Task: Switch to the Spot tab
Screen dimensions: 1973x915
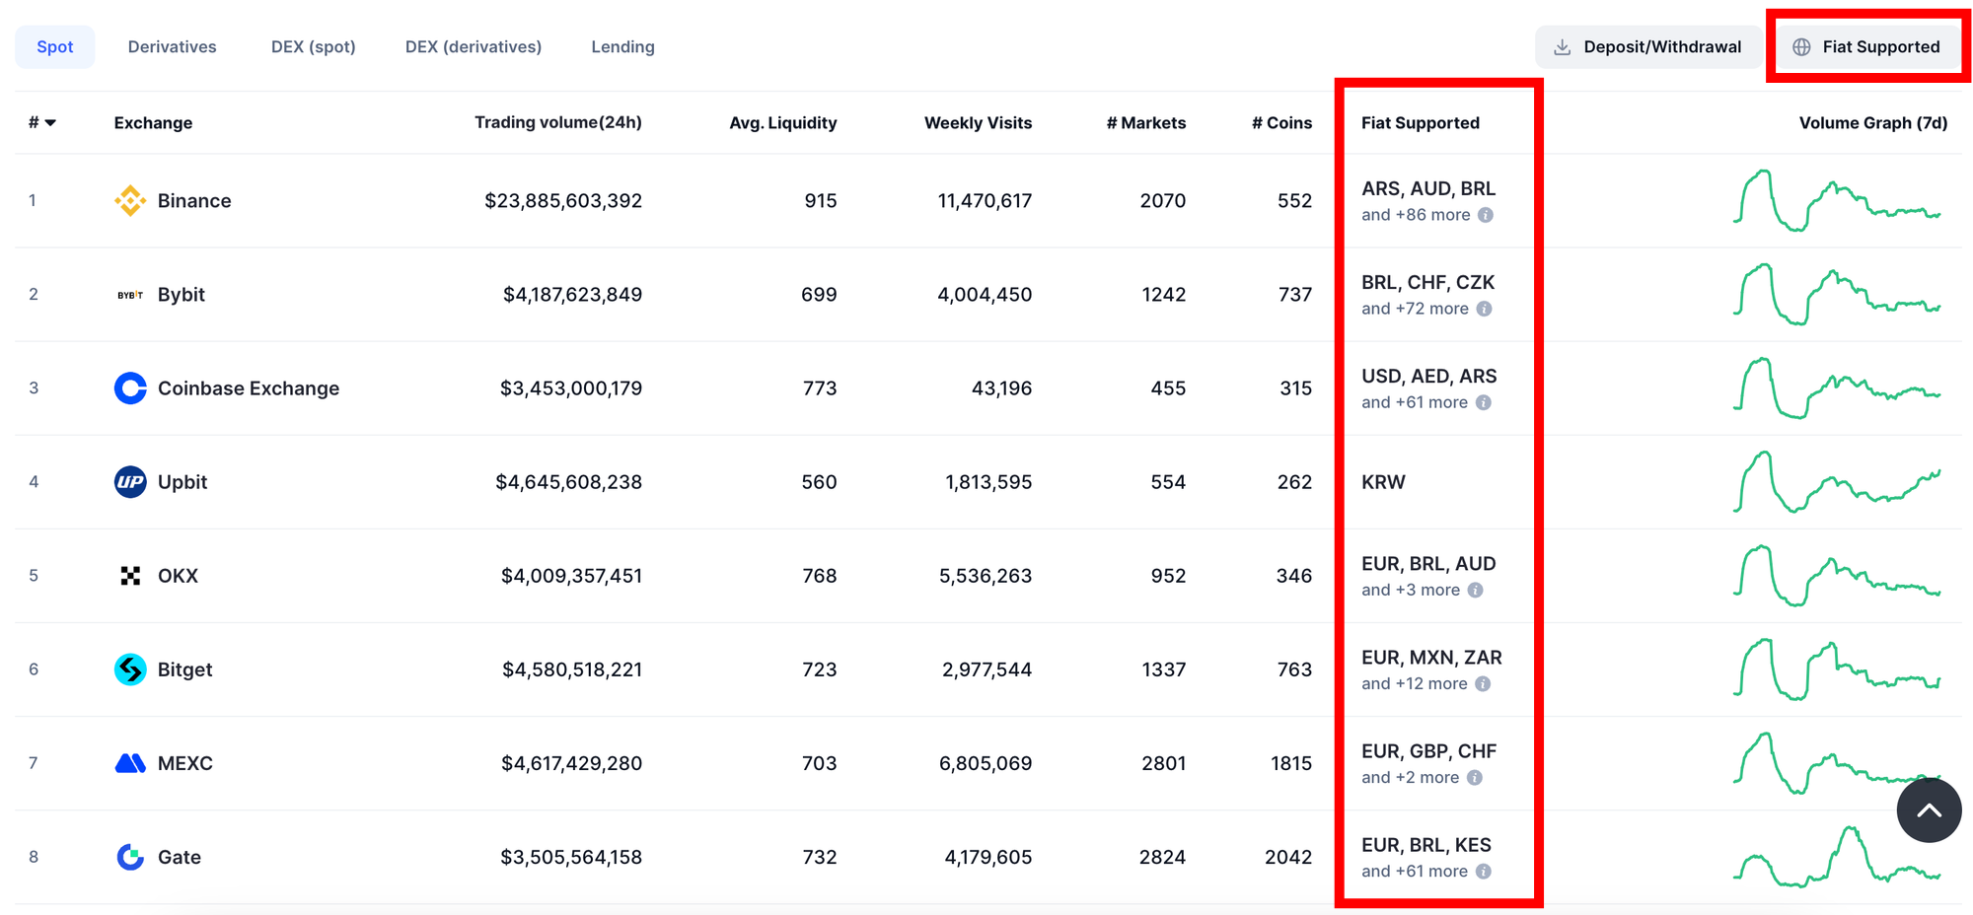Action: [x=55, y=47]
